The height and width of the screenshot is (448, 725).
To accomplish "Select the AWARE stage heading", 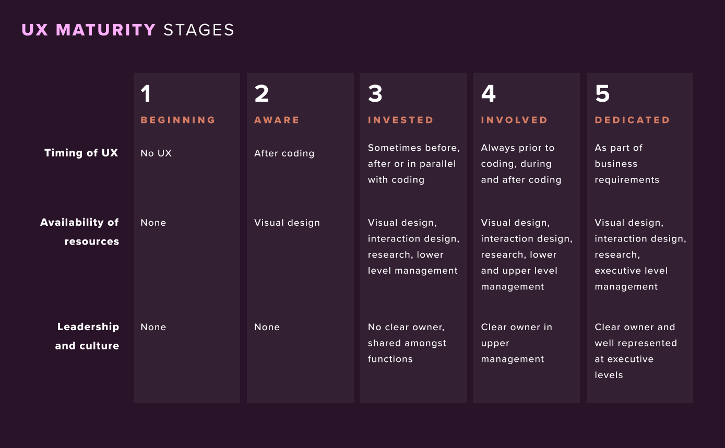I will (x=277, y=120).
